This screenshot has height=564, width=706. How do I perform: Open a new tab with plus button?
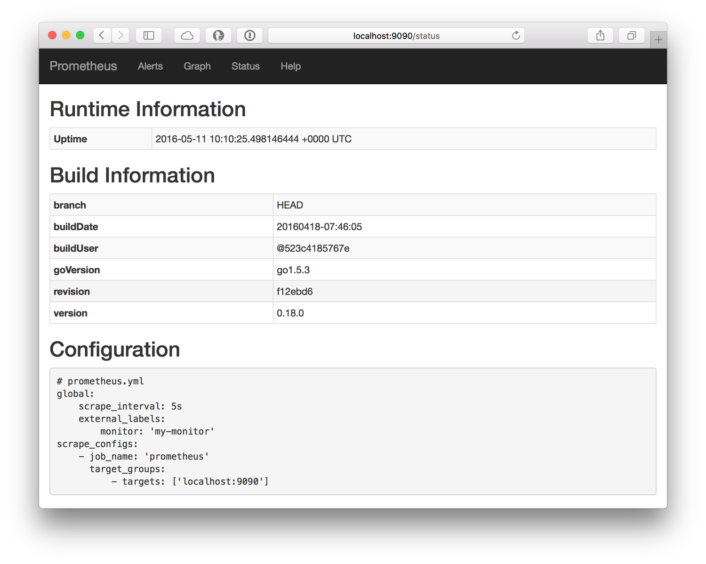tap(658, 40)
